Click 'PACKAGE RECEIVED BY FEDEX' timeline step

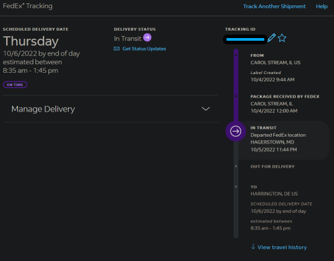point(285,97)
